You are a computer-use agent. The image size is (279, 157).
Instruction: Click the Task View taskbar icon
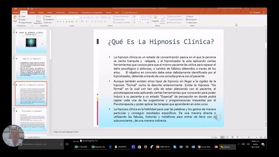[67, 144]
